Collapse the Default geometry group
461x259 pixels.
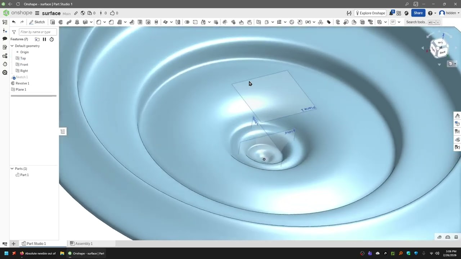(12, 46)
